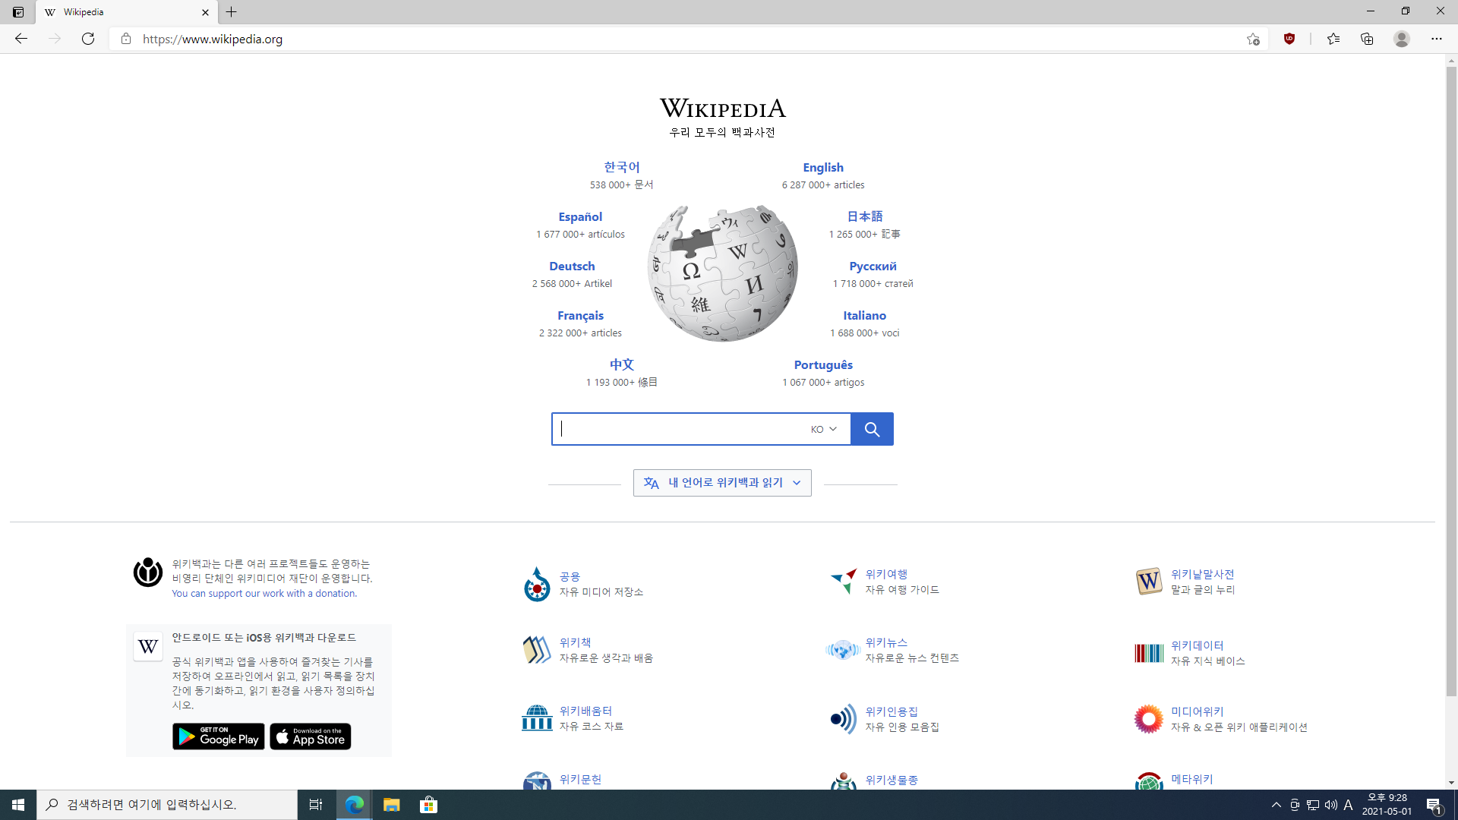Open the profile avatar icon
The width and height of the screenshot is (1458, 820).
1402,39
